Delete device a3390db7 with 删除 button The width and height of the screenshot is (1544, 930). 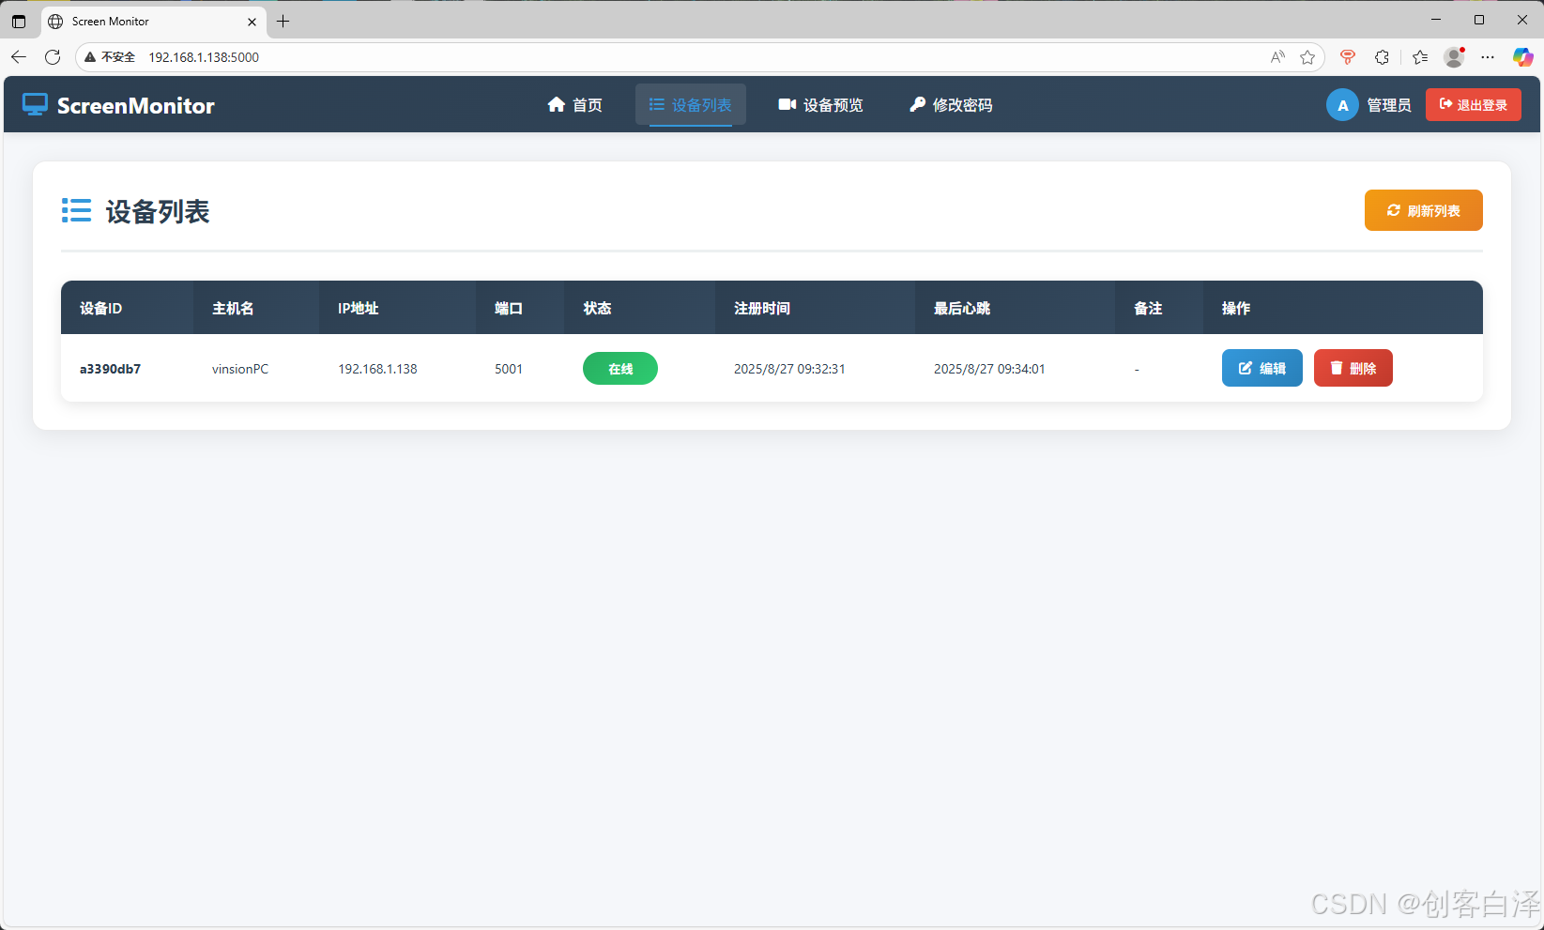coord(1353,368)
